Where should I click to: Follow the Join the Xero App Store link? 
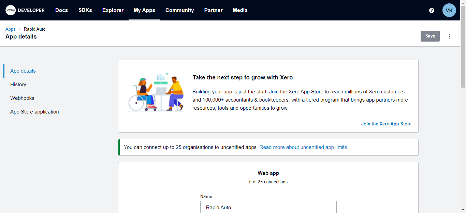tap(386, 124)
